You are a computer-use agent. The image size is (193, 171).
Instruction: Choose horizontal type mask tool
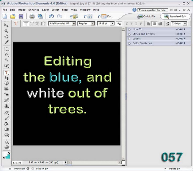[x=37, y=24]
